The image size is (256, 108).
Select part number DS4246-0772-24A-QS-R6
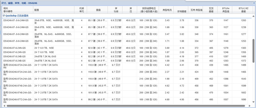point(18,101)
